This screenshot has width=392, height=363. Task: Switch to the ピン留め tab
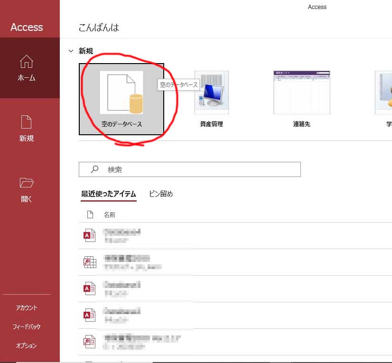pos(161,194)
